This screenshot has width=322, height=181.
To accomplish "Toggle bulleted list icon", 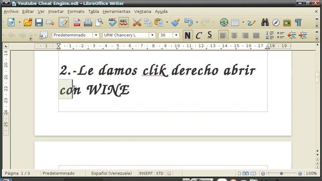I will [281, 35].
